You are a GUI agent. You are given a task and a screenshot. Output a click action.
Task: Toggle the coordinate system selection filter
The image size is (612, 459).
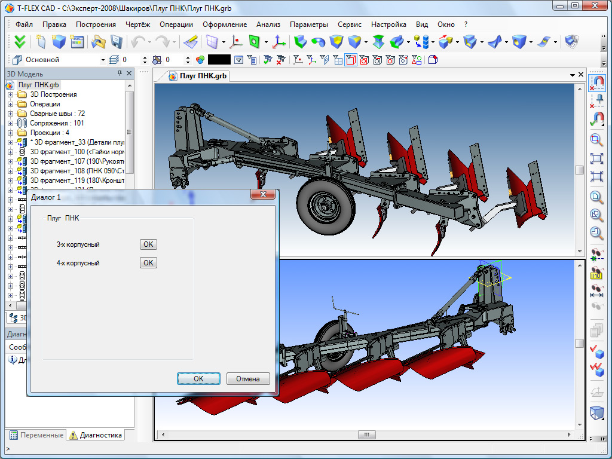tap(311, 60)
